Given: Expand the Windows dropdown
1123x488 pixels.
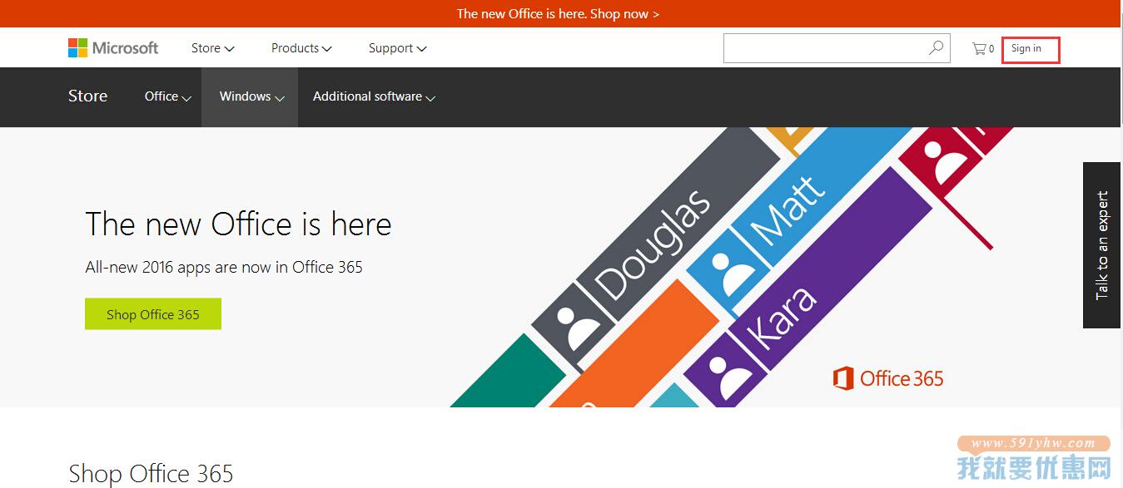Looking at the screenshot, I should tap(250, 96).
